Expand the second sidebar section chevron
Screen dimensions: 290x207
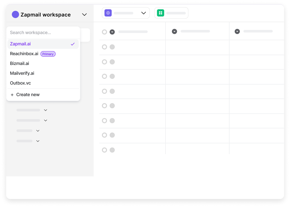(46, 120)
